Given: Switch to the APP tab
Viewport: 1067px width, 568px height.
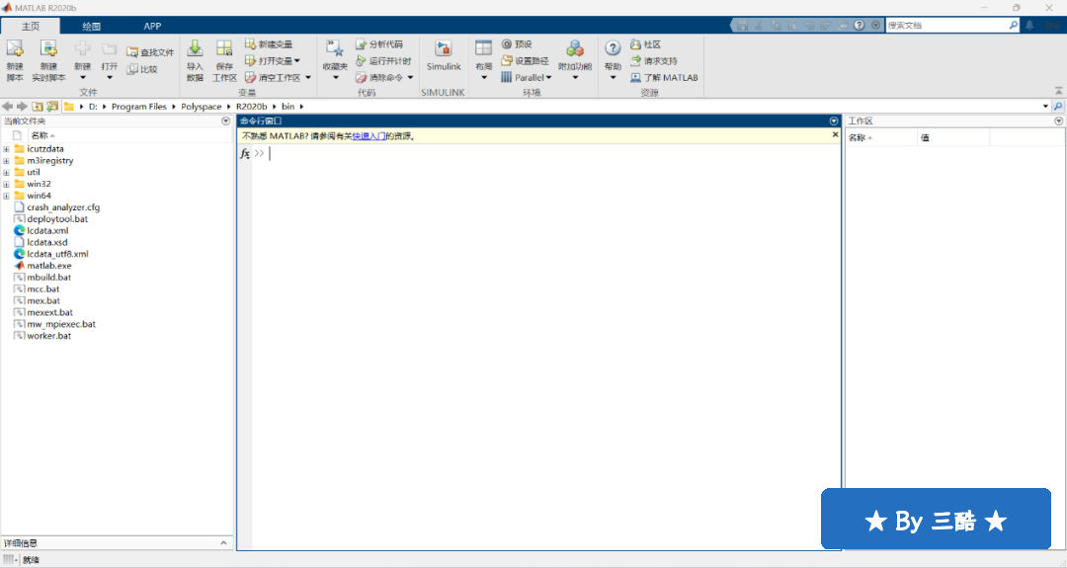Looking at the screenshot, I should click(x=152, y=26).
